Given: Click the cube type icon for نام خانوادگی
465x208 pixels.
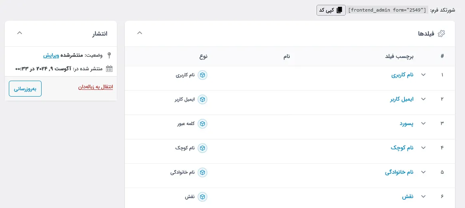Looking at the screenshot, I should (202, 172).
